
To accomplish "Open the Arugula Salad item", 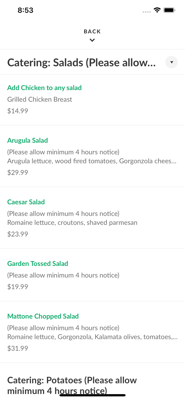I will coord(27,140).
